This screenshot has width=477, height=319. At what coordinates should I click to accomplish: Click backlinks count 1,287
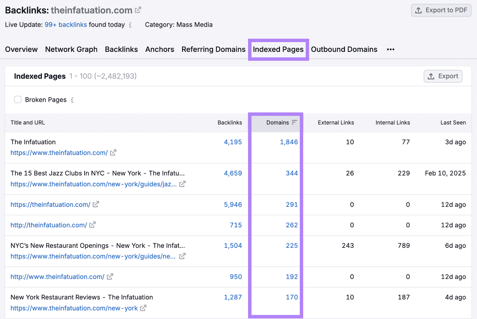point(233,297)
